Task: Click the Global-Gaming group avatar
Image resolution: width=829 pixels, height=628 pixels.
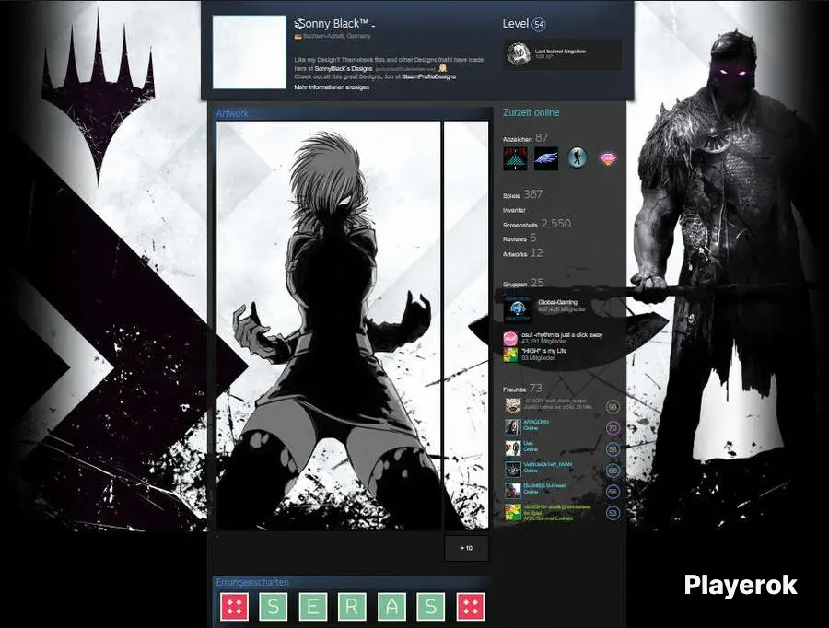Action: [517, 309]
